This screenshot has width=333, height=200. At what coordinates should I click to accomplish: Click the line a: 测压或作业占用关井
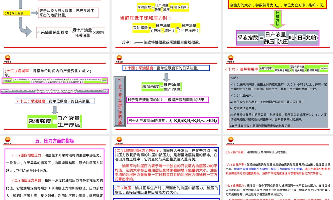tap(268, 102)
